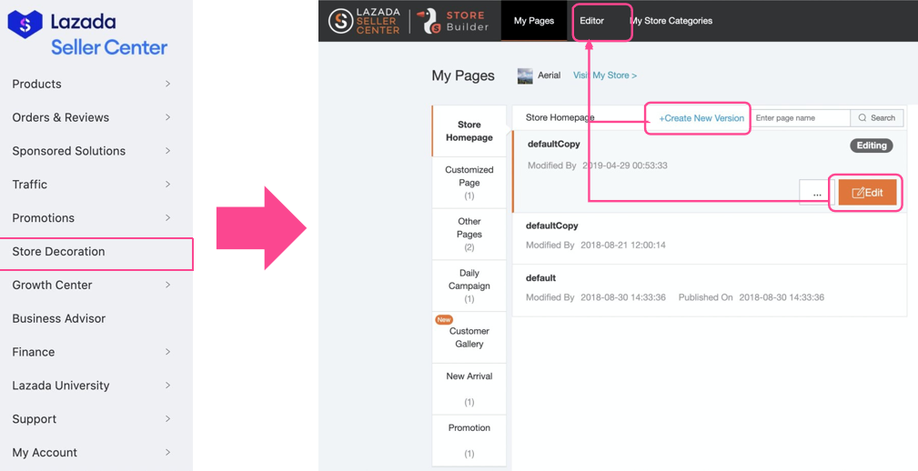Type in the Enter page name field
Screen dimensions: 918x471
801,117
